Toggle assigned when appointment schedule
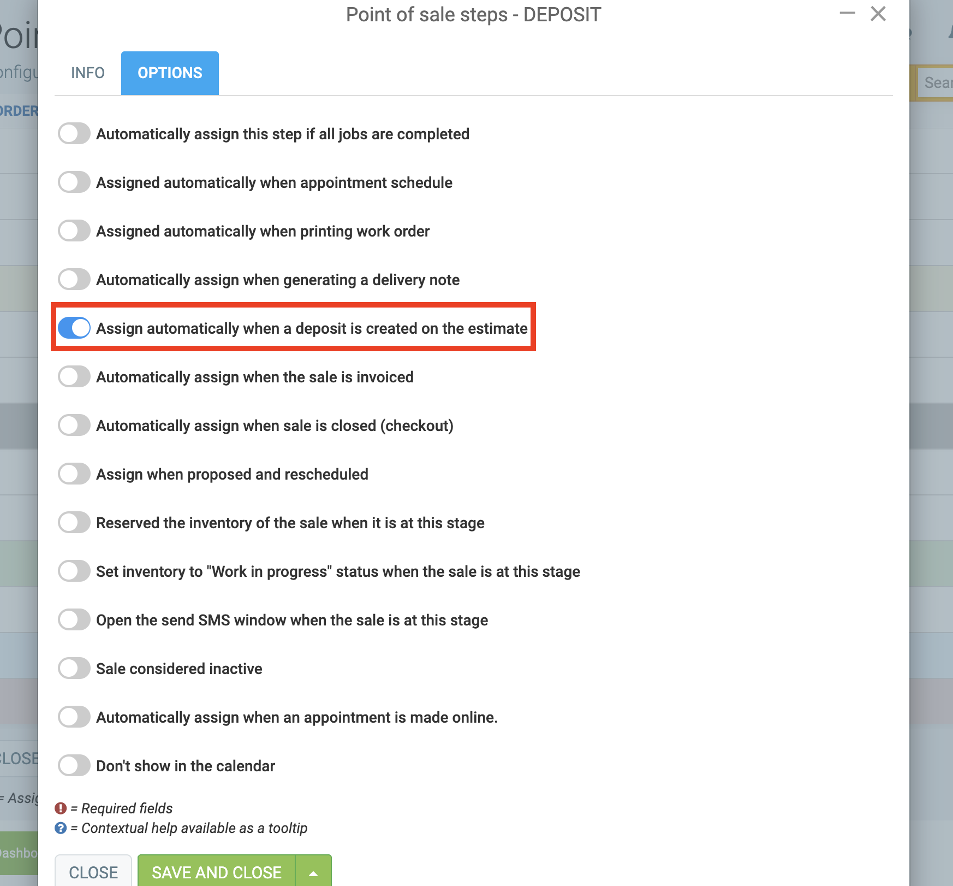 coord(74,182)
